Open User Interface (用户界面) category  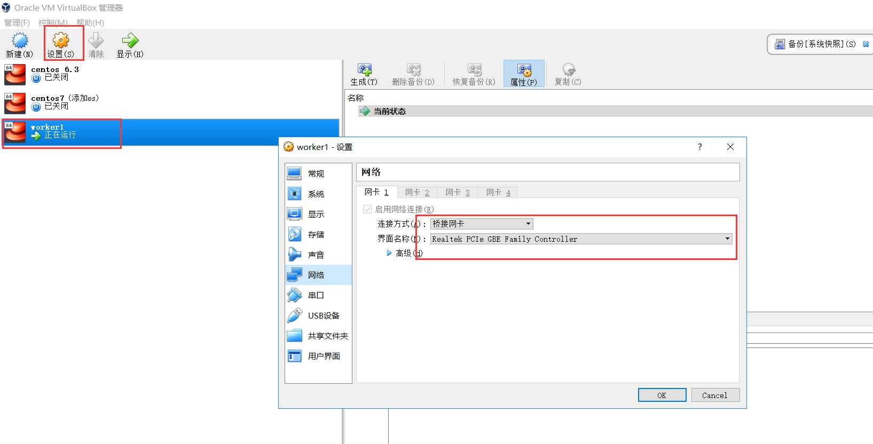318,356
